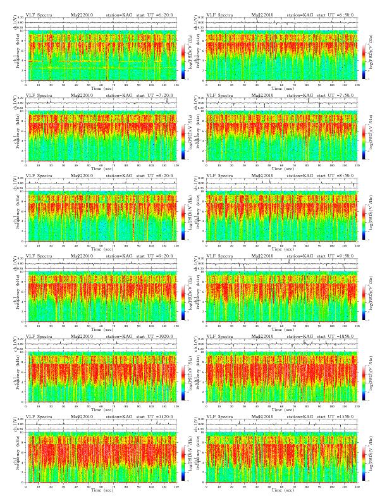Click the PSD color bar of the 7:20:0 panel

183,142
